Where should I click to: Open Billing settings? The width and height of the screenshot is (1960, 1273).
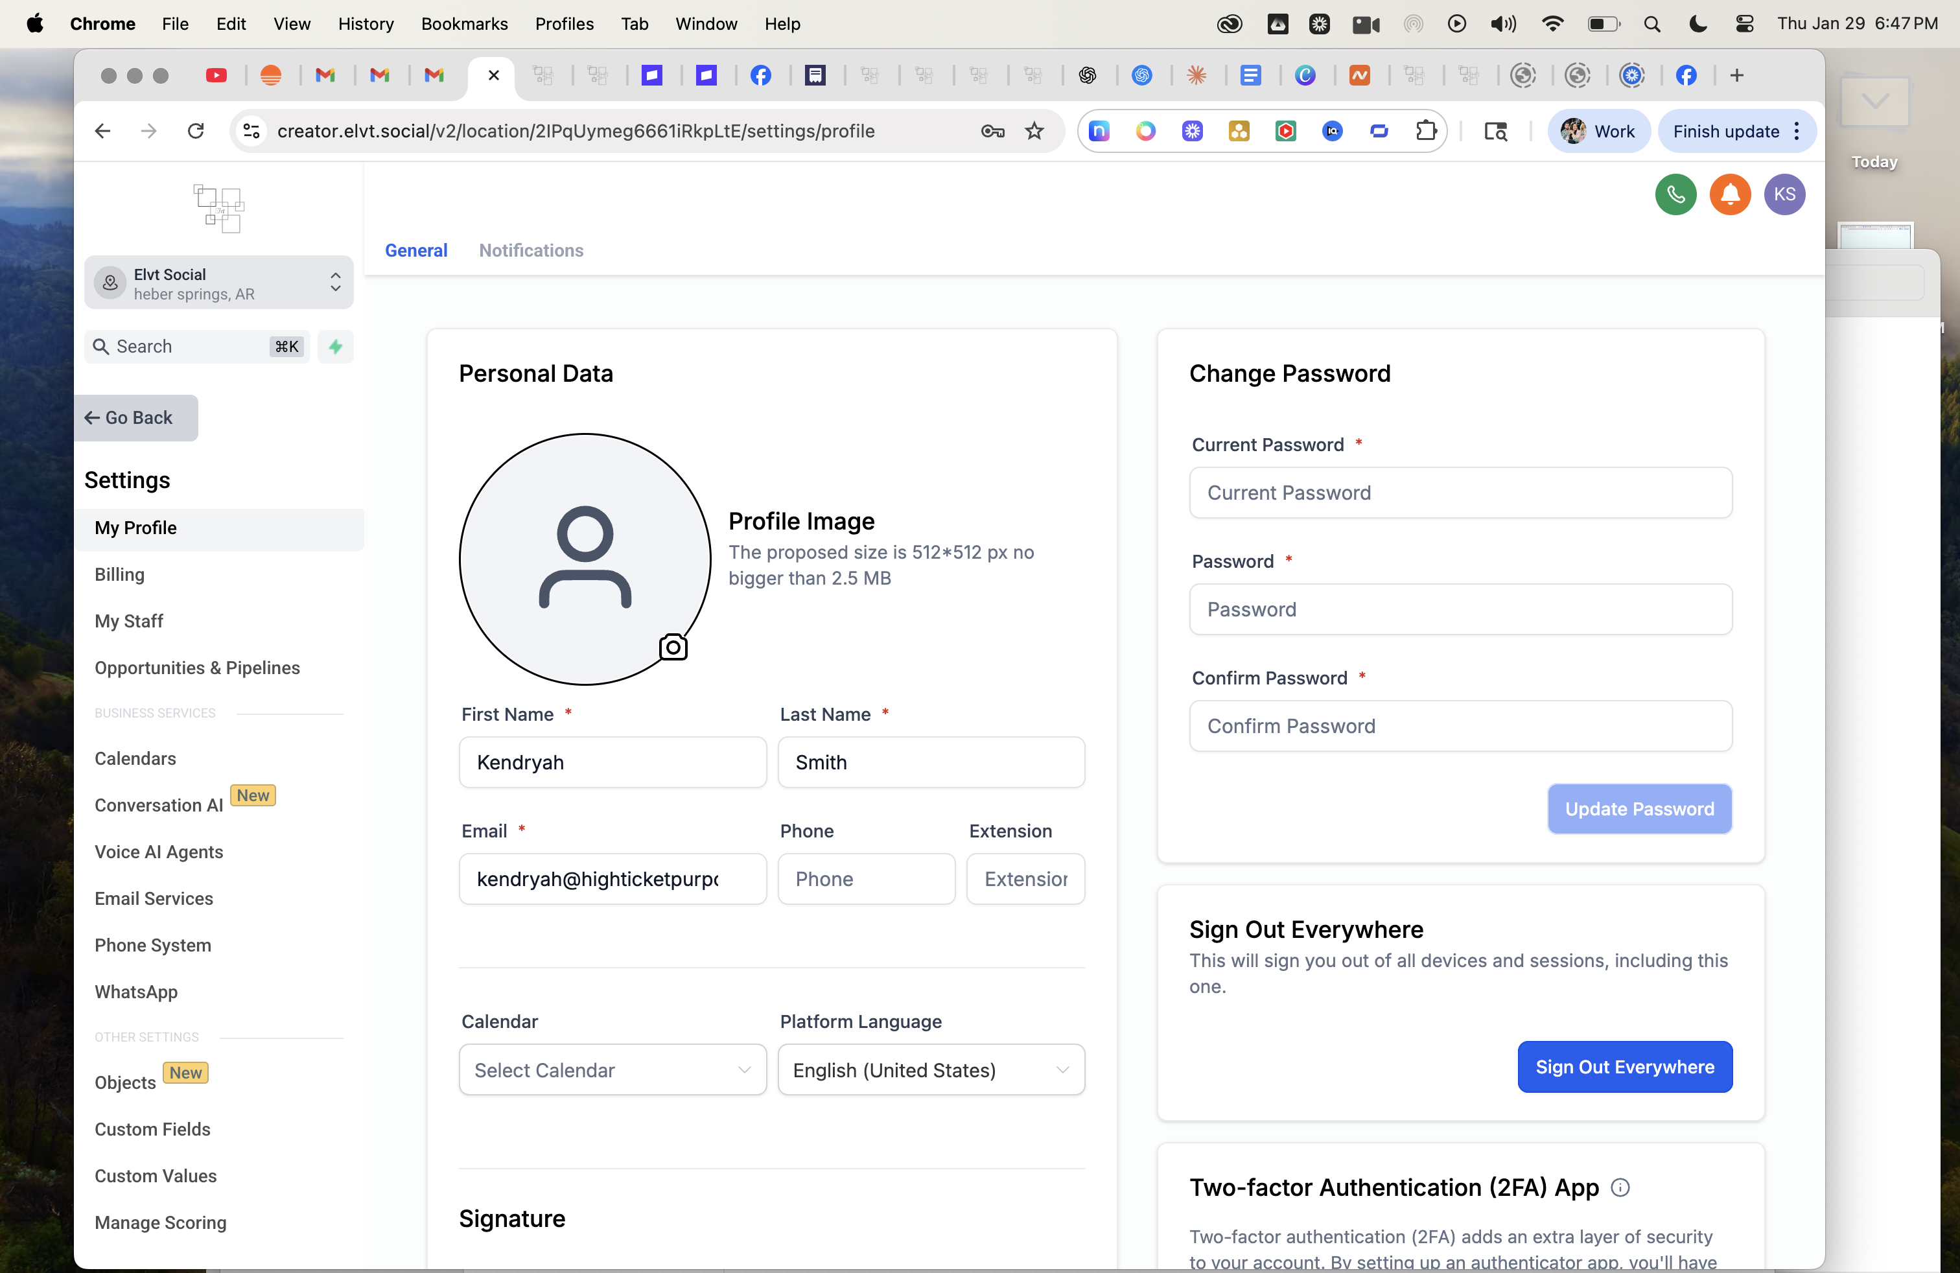click(119, 575)
